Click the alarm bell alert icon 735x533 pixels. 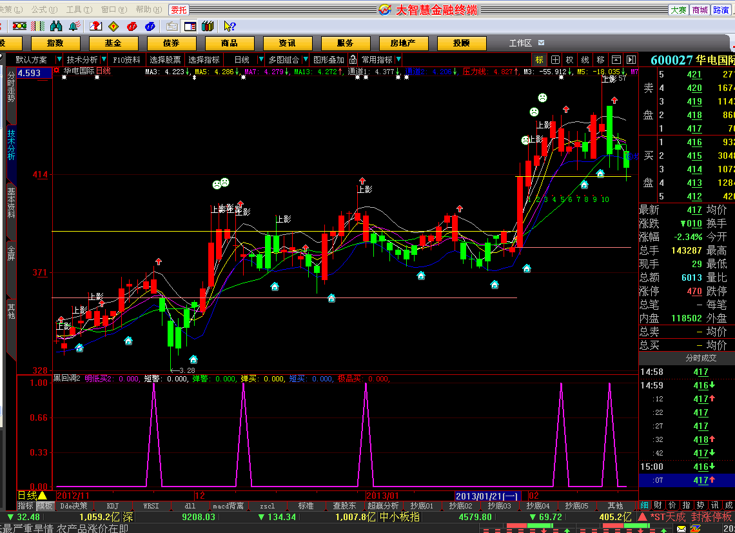tap(75, 26)
